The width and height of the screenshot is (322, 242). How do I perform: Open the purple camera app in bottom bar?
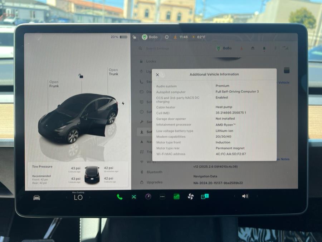tap(148, 197)
